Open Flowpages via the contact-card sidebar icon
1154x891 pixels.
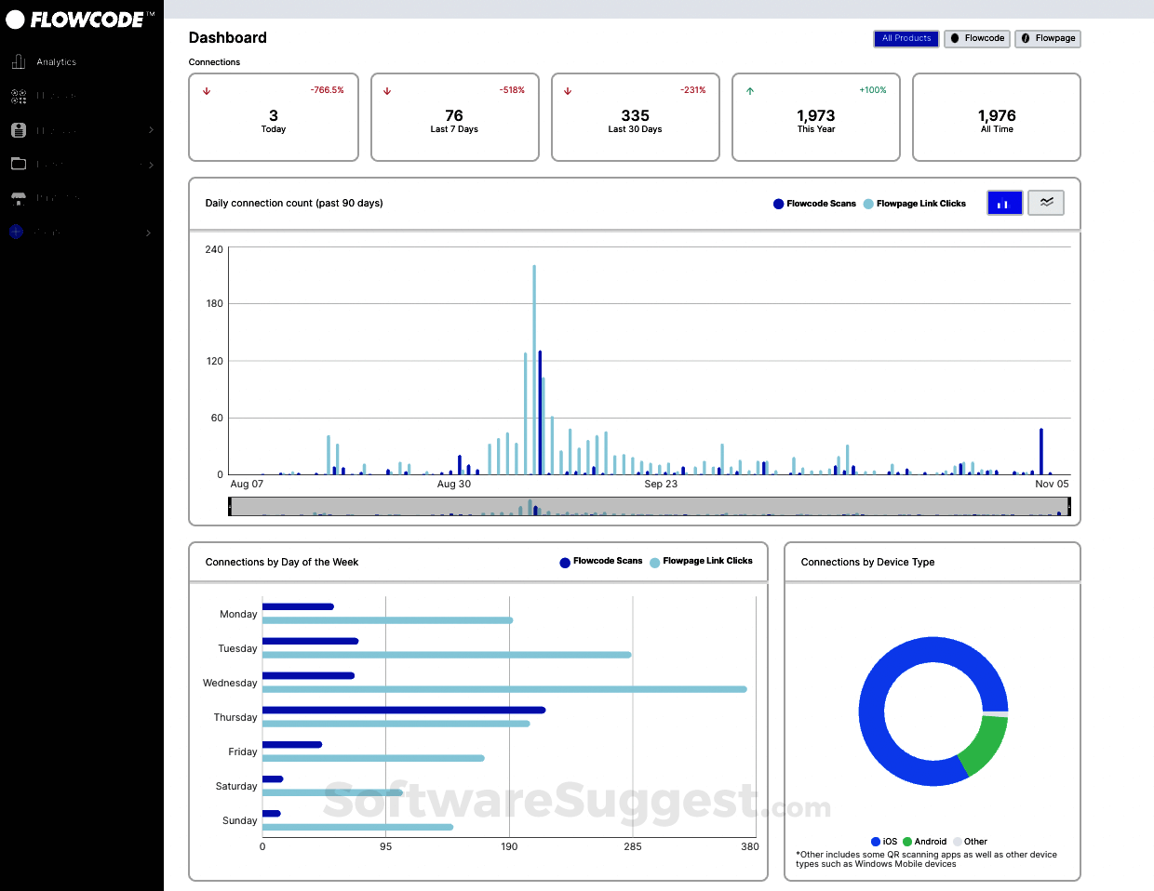click(19, 129)
